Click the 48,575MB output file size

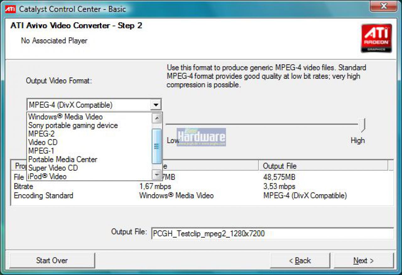pyautogui.click(x=279, y=177)
